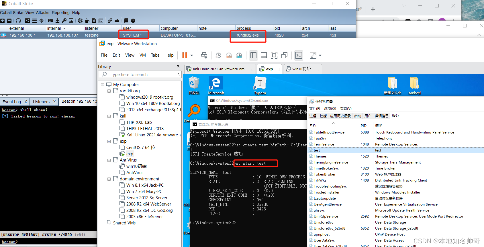
Task: Click the Cobalt Strike new connection plus icon
Action: (x=3, y=21)
